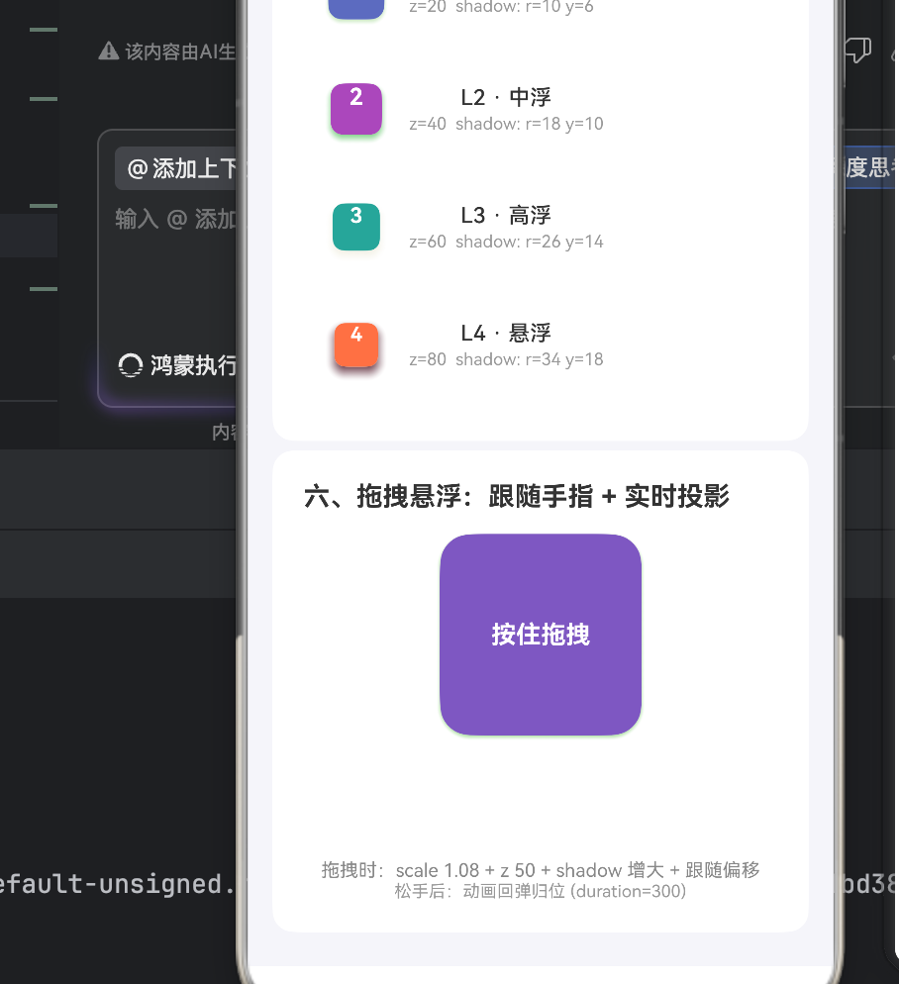
Task: Click the purple 按住拖拽 drag block
Action: [x=541, y=635]
